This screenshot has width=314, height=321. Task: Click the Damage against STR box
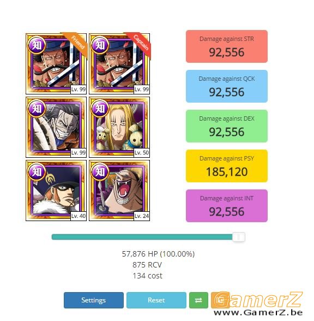[227, 46]
